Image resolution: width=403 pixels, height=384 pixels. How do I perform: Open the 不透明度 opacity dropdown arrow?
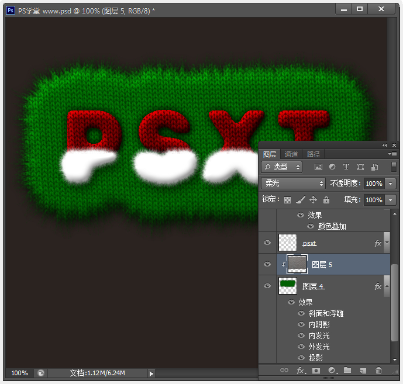click(390, 184)
